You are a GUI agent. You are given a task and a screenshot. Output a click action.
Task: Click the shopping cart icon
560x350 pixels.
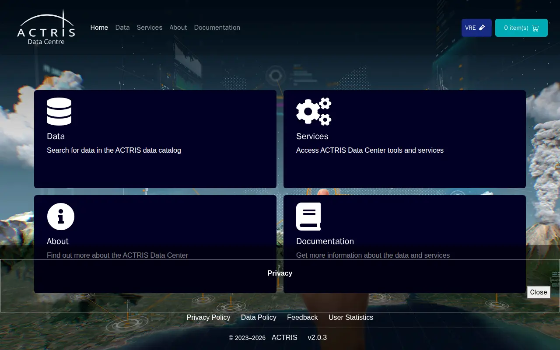(x=535, y=28)
